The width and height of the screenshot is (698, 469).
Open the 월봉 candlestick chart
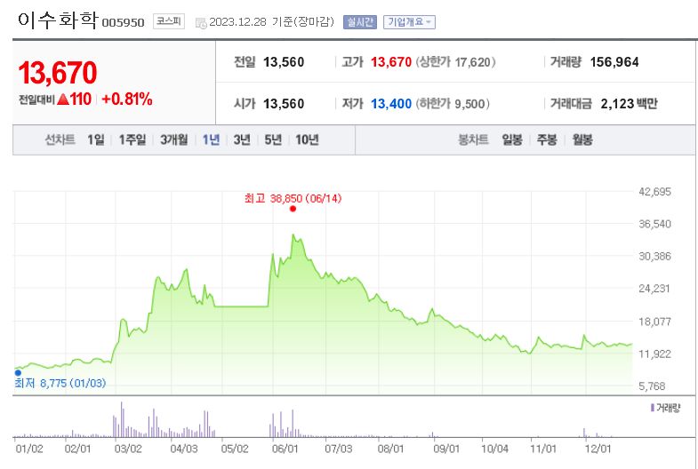[582, 140]
